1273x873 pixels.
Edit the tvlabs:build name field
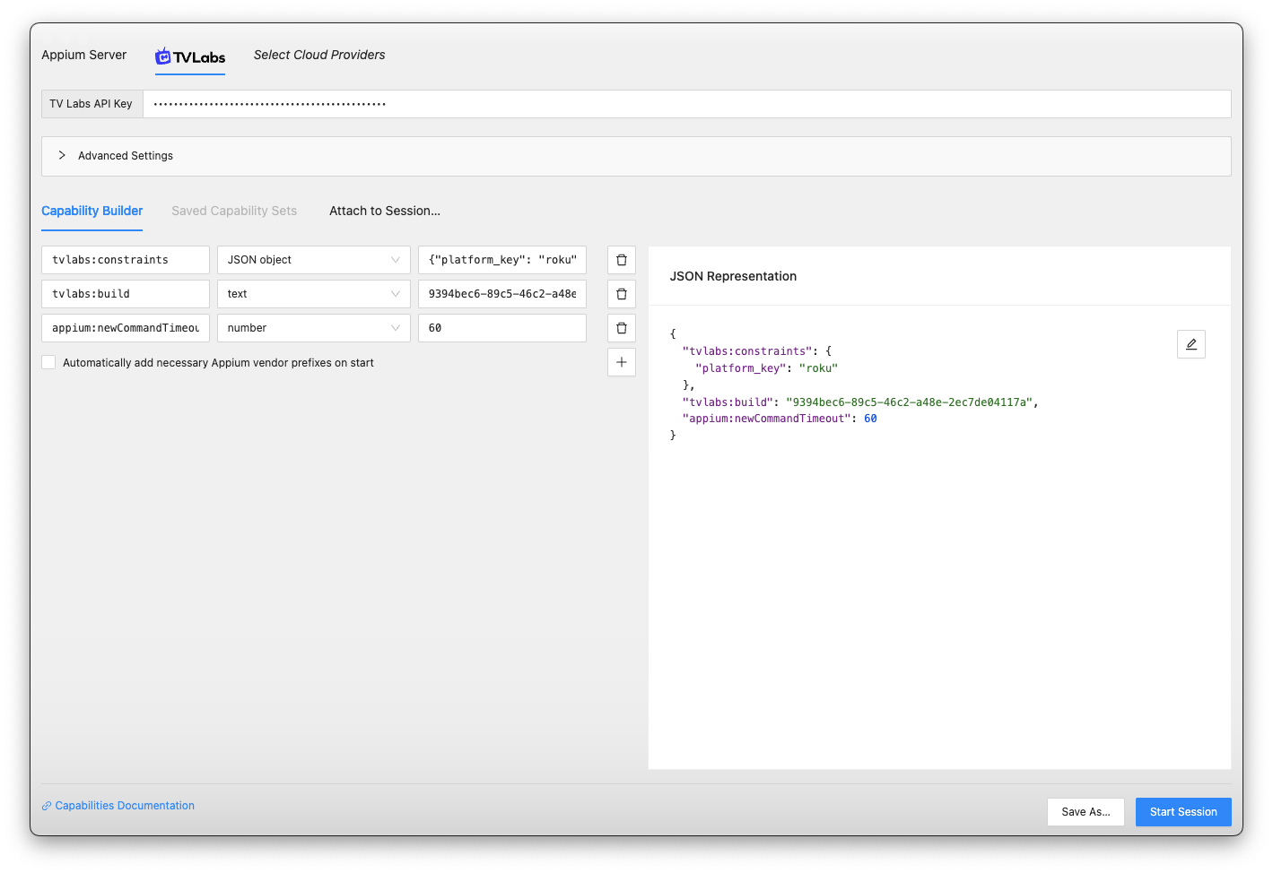[x=126, y=294]
